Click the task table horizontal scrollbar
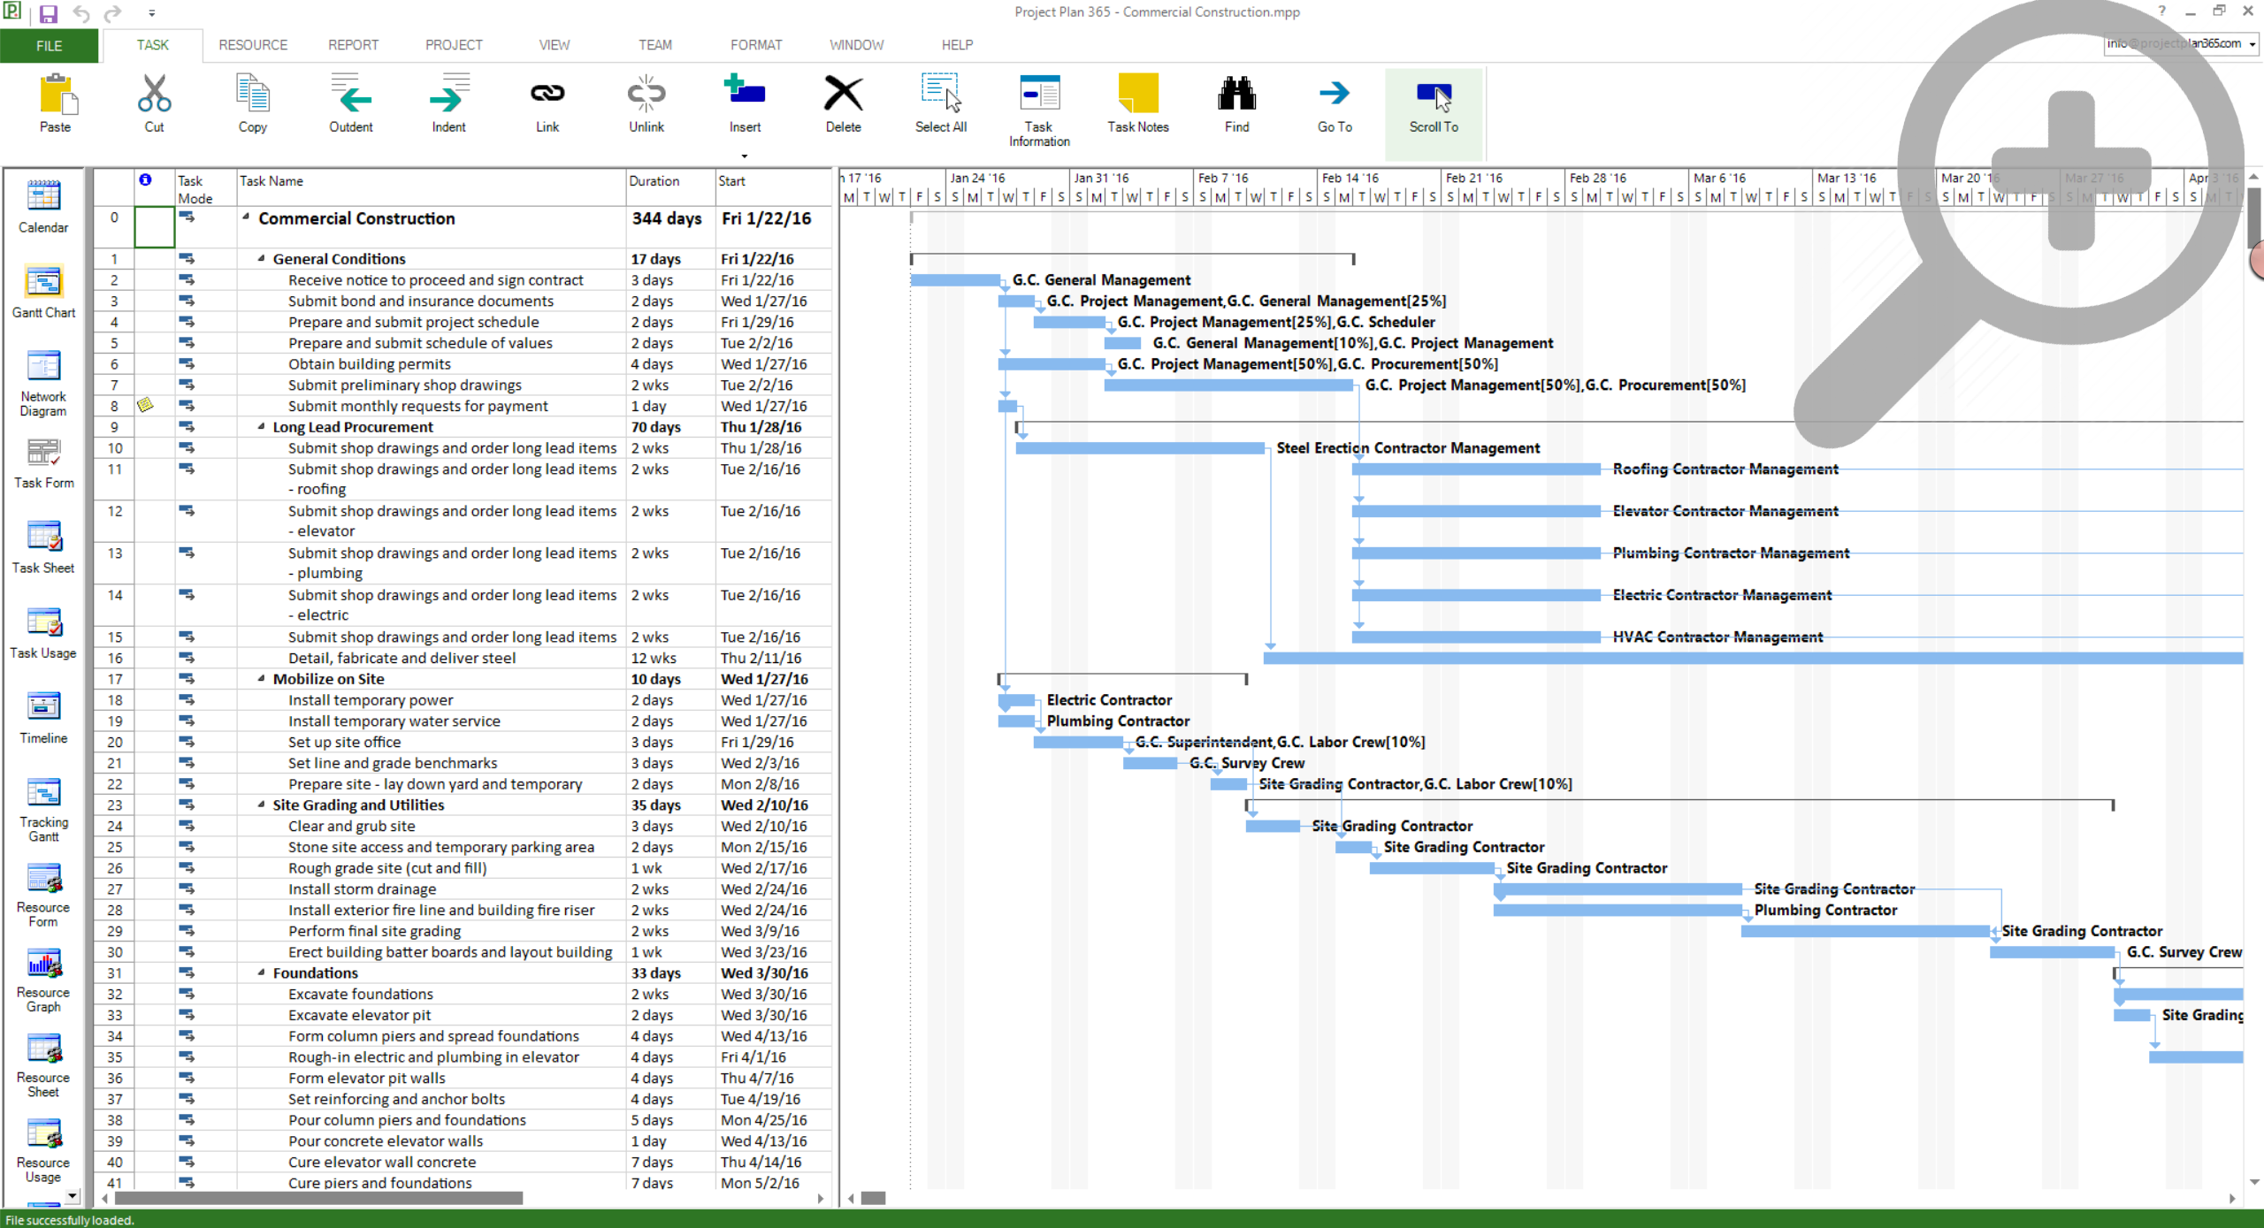2264x1228 pixels. coord(319,1199)
